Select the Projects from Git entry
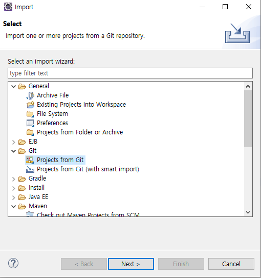 [60, 160]
